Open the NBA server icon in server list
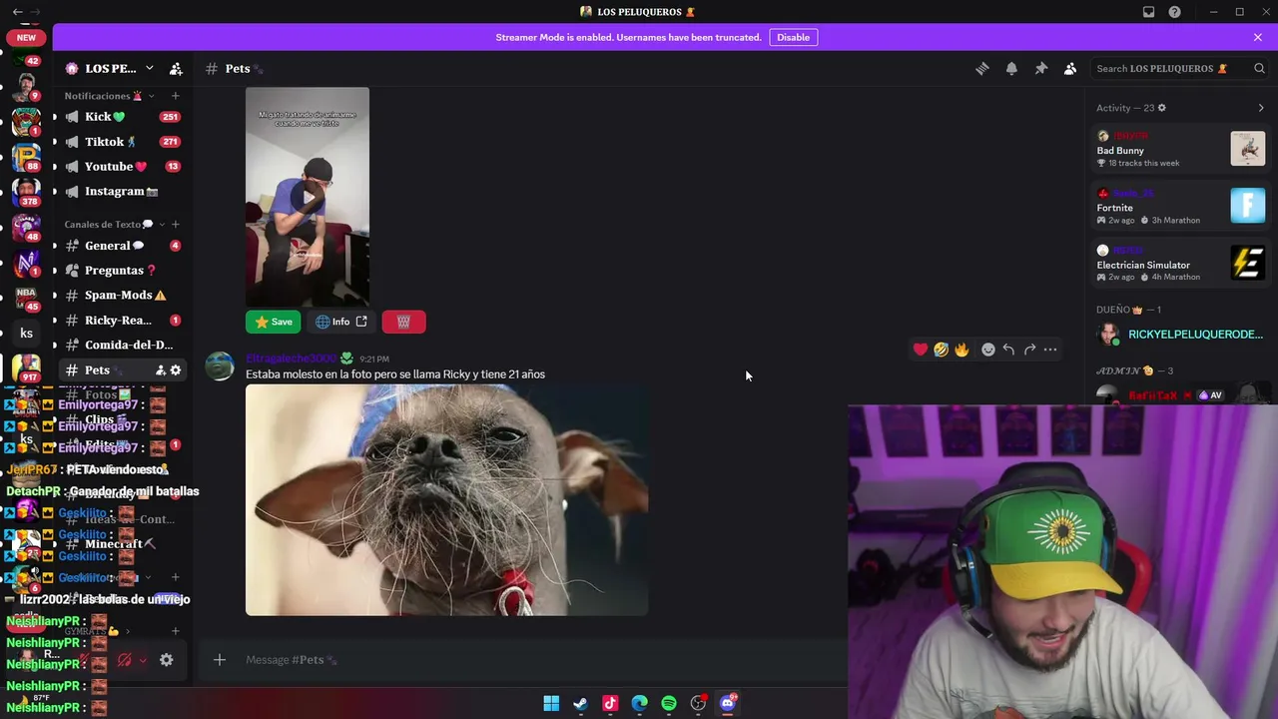This screenshot has height=719, width=1278. point(26,299)
